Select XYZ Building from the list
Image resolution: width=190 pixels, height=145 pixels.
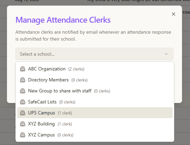click(x=95, y=124)
